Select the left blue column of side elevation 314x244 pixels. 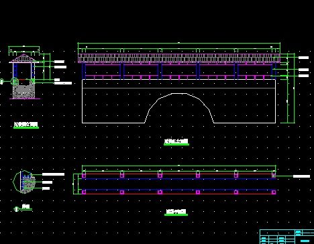coord(15,70)
